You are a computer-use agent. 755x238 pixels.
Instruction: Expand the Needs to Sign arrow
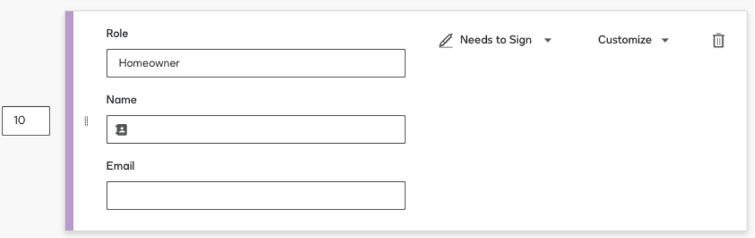(x=547, y=40)
